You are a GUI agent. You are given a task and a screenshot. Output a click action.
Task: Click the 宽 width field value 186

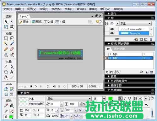(27, 110)
